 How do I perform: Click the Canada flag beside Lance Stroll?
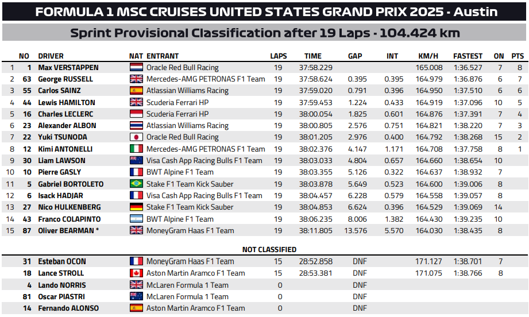(136, 273)
